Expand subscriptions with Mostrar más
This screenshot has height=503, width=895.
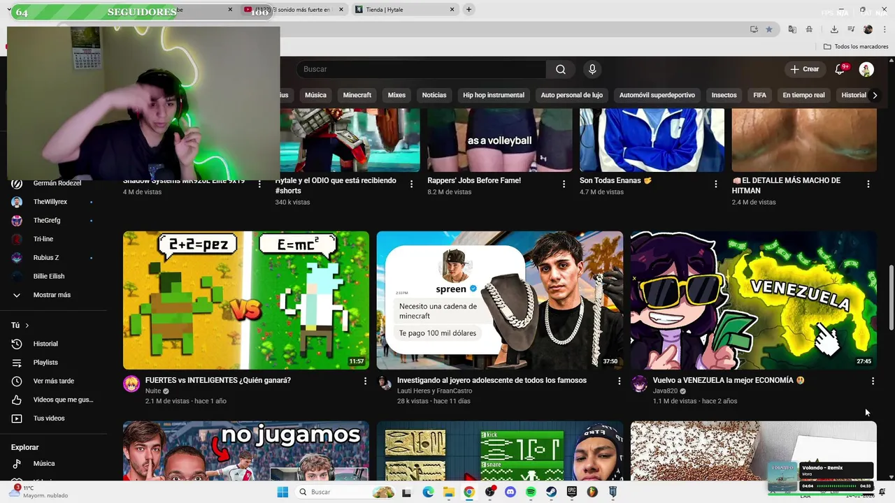[53, 295]
